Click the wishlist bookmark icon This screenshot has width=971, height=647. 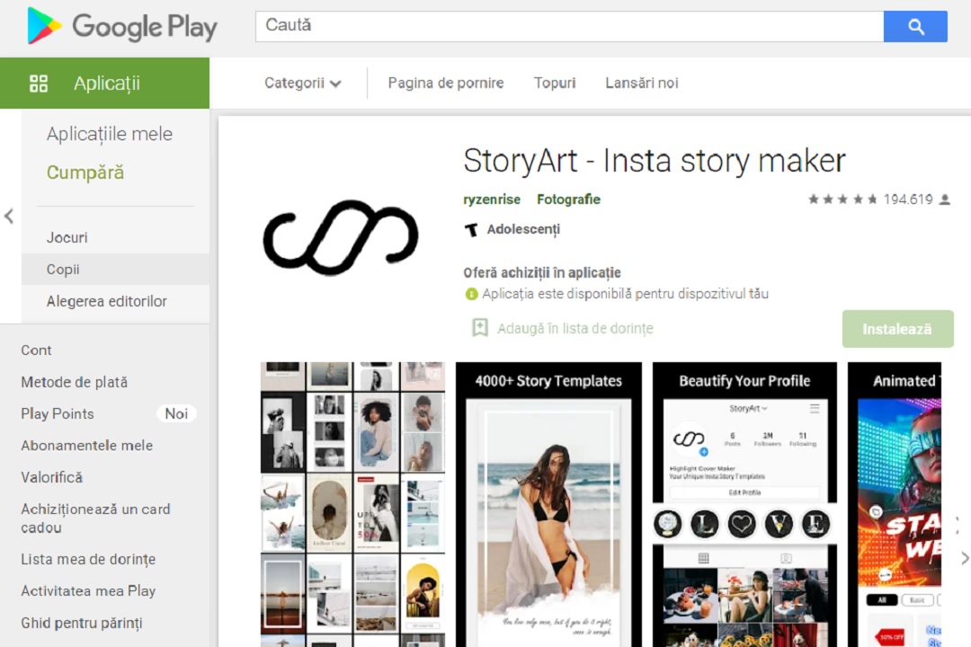click(480, 327)
